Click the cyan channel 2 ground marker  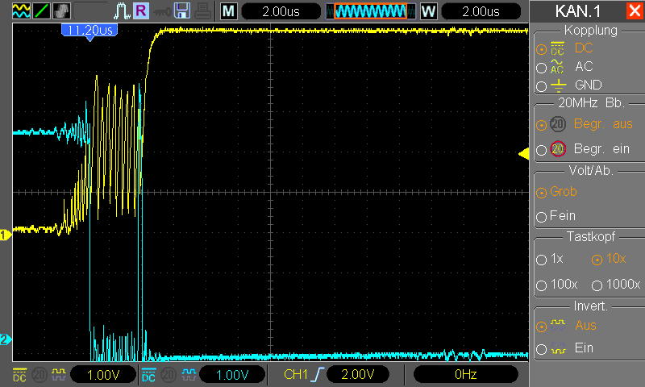tap(6, 339)
